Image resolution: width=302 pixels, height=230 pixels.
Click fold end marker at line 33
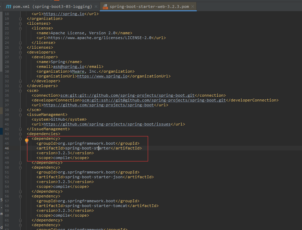click(20, 86)
